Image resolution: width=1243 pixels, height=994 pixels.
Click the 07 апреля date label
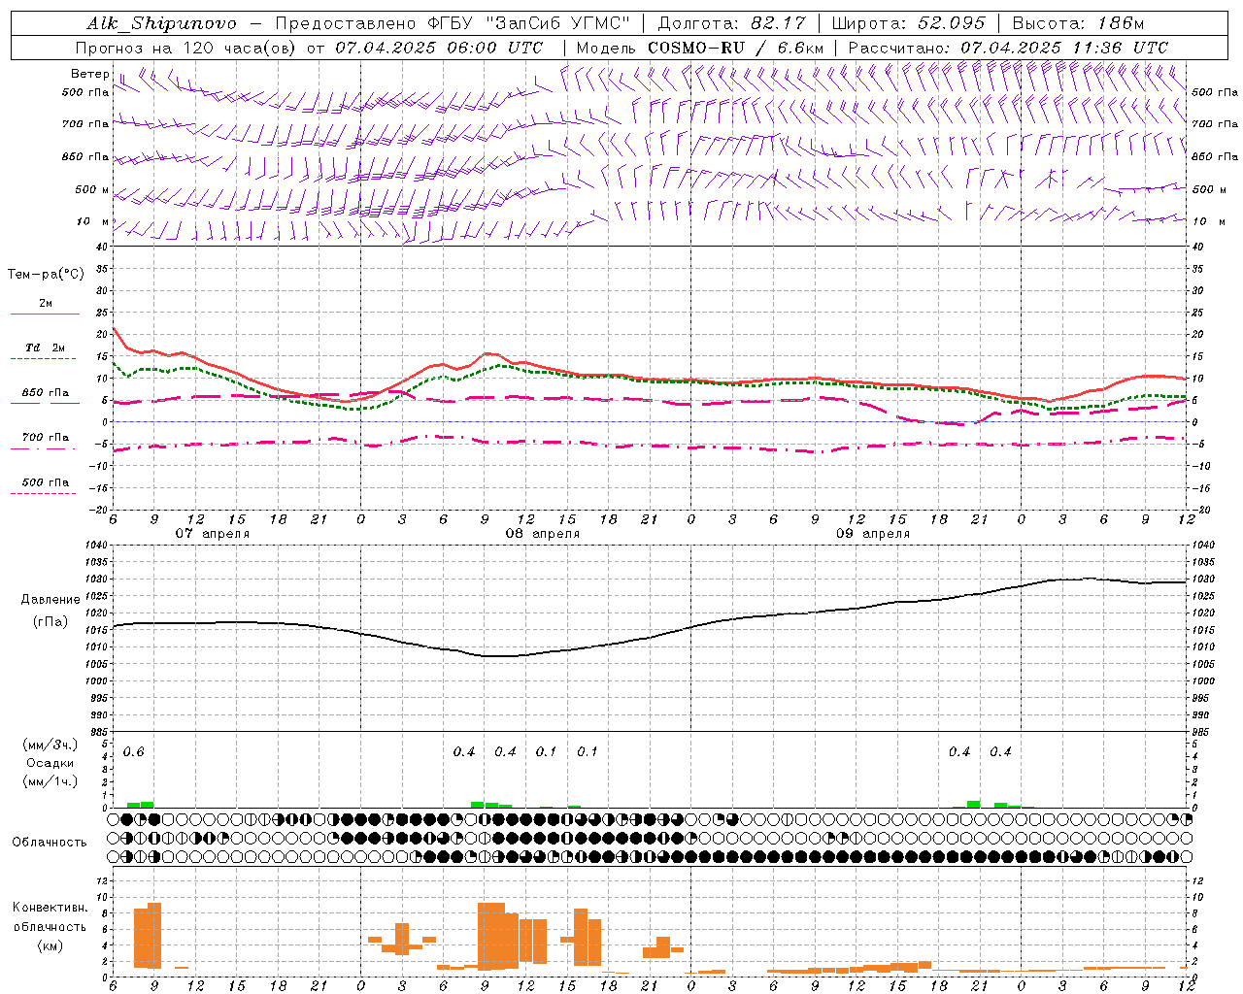coord(212,534)
